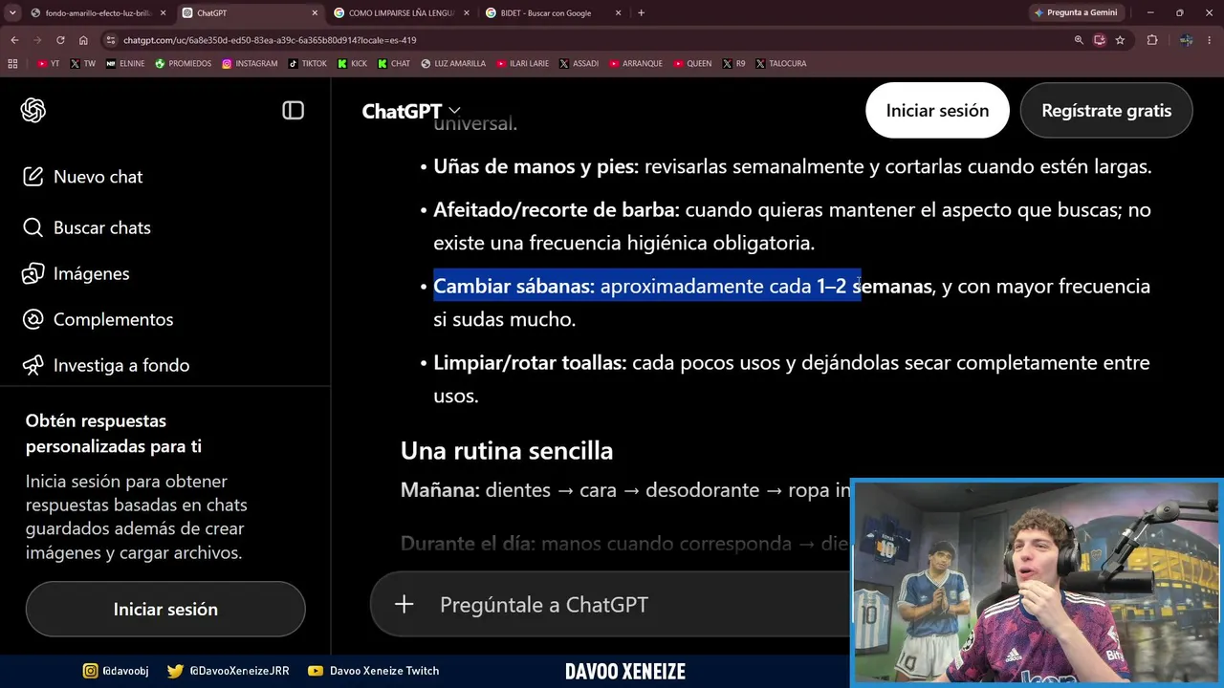Collapse the sidebar with the panel icon

(293, 111)
